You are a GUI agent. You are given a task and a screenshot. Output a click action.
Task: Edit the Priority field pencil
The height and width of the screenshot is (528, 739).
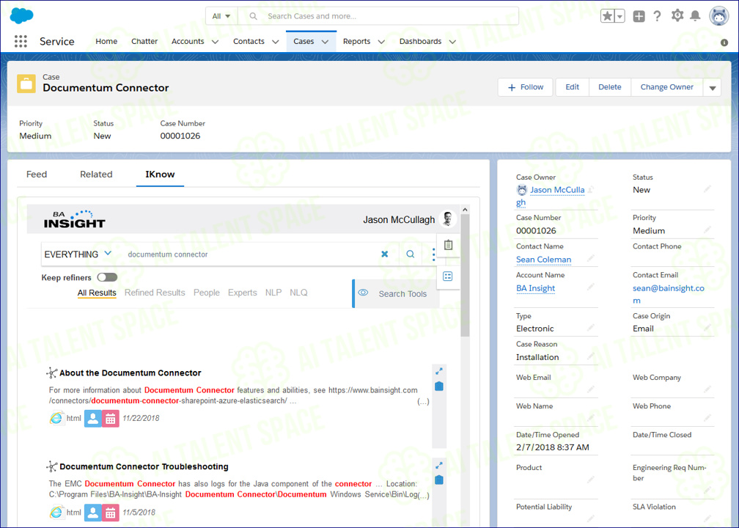point(707,230)
